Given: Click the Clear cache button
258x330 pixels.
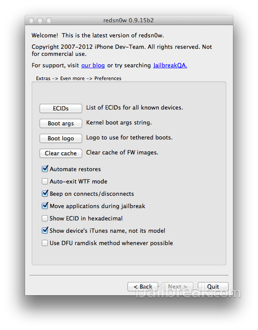Looking at the screenshot, I should click(x=61, y=153).
